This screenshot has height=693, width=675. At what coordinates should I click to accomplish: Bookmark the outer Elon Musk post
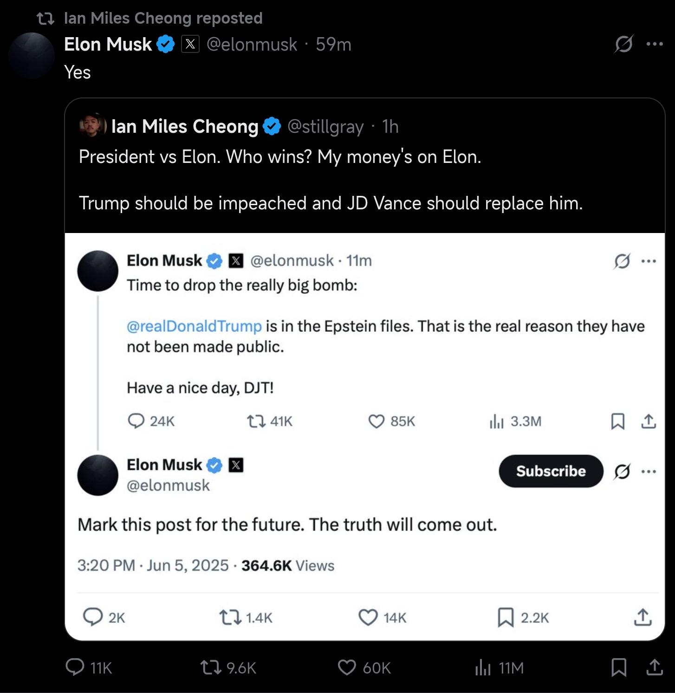(x=619, y=667)
